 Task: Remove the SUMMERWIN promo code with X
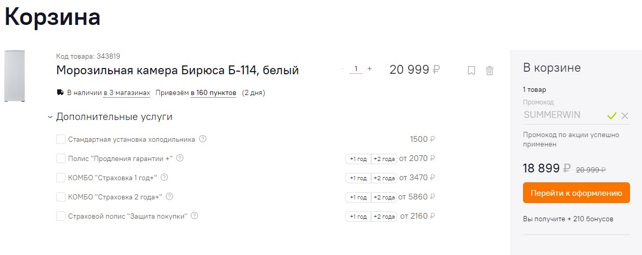coord(625,116)
